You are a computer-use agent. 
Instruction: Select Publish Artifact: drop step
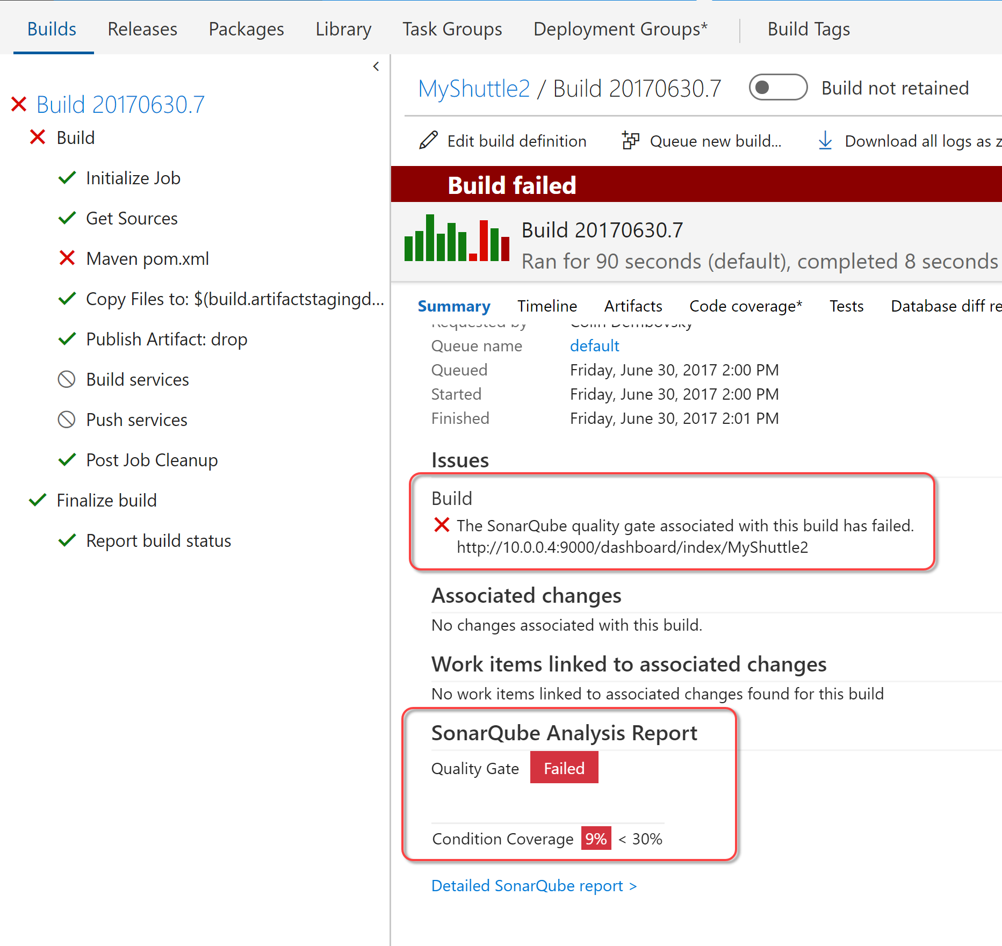[x=167, y=340]
